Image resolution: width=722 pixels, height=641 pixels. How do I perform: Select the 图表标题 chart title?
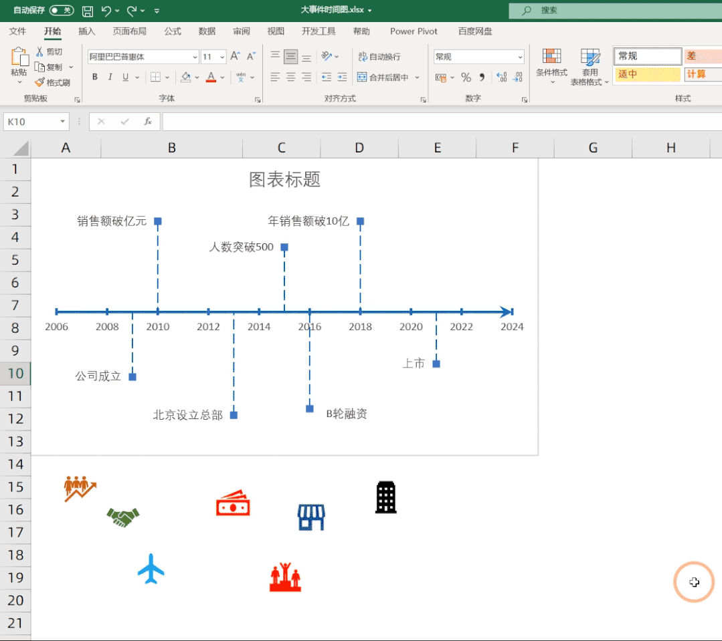pos(284,179)
